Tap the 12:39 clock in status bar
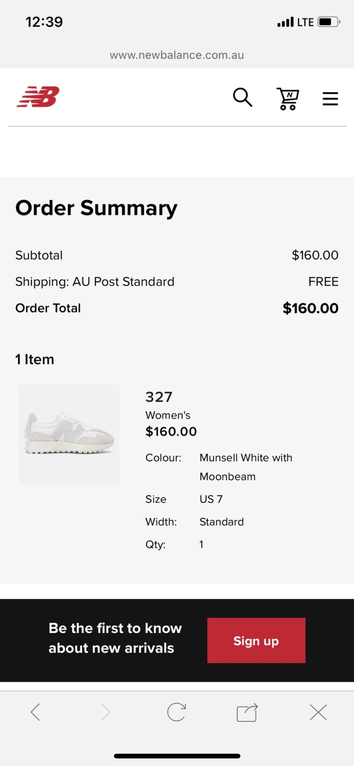 click(x=44, y=22)
